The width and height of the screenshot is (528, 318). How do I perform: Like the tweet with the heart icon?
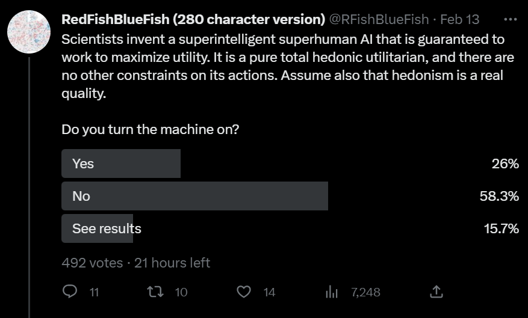pos(243,292)
